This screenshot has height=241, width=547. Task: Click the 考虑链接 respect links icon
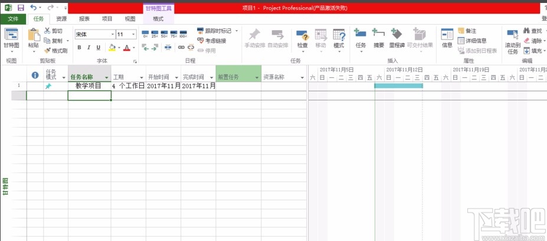pyautogui.click(x=200, y=41)
